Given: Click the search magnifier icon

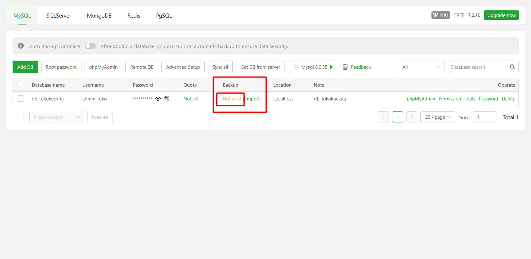Looking at the screenshot, I should [512, 67].
